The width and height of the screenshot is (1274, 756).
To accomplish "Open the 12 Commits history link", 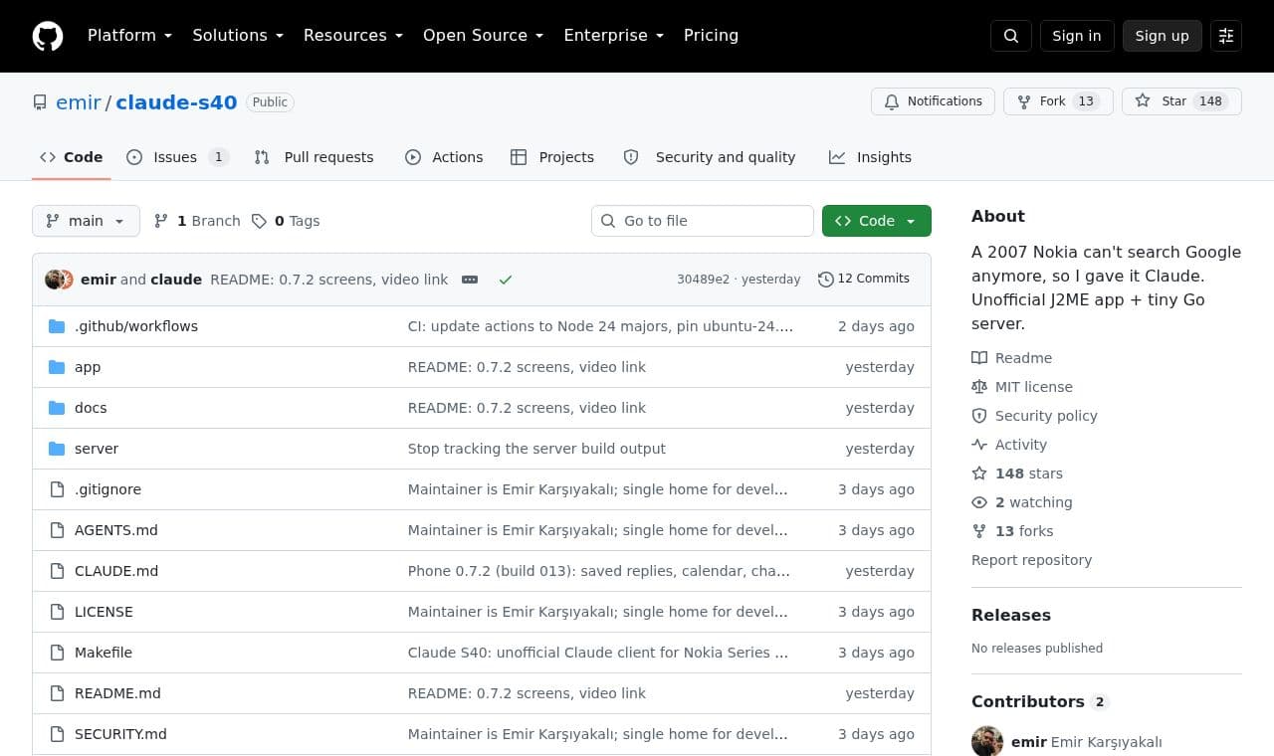I will tap(864, 279).
